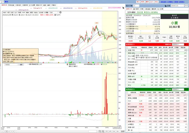Click the 富邦 row in 區間賣超15
The height and width of the screenshot is (133, 189).
coord(157,95)
